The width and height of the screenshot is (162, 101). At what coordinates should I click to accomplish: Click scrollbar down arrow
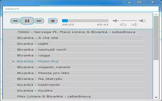[156, 97]
